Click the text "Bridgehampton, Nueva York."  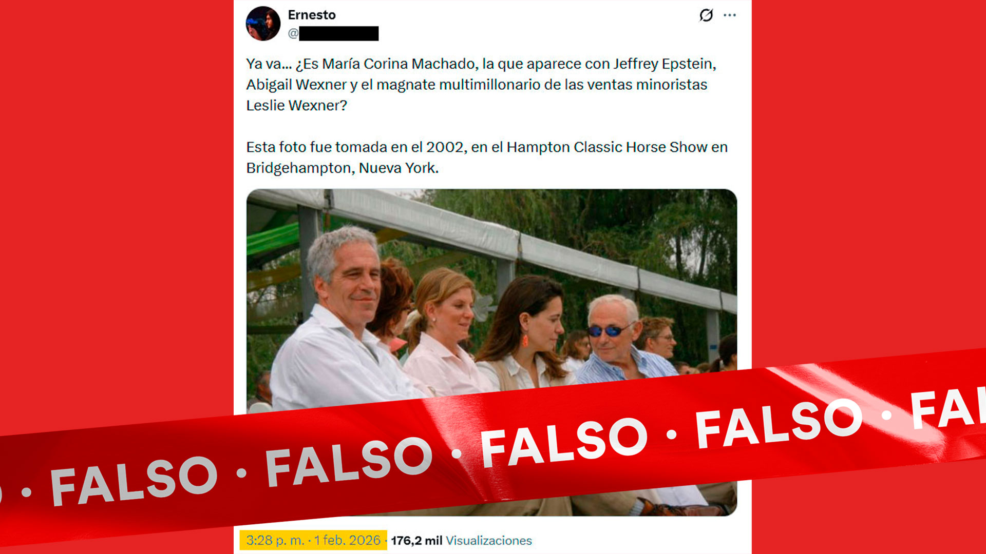343,168
